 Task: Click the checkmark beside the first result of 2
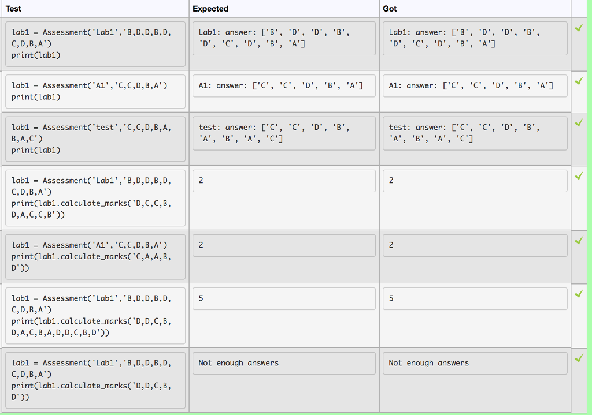click(579, 176)
